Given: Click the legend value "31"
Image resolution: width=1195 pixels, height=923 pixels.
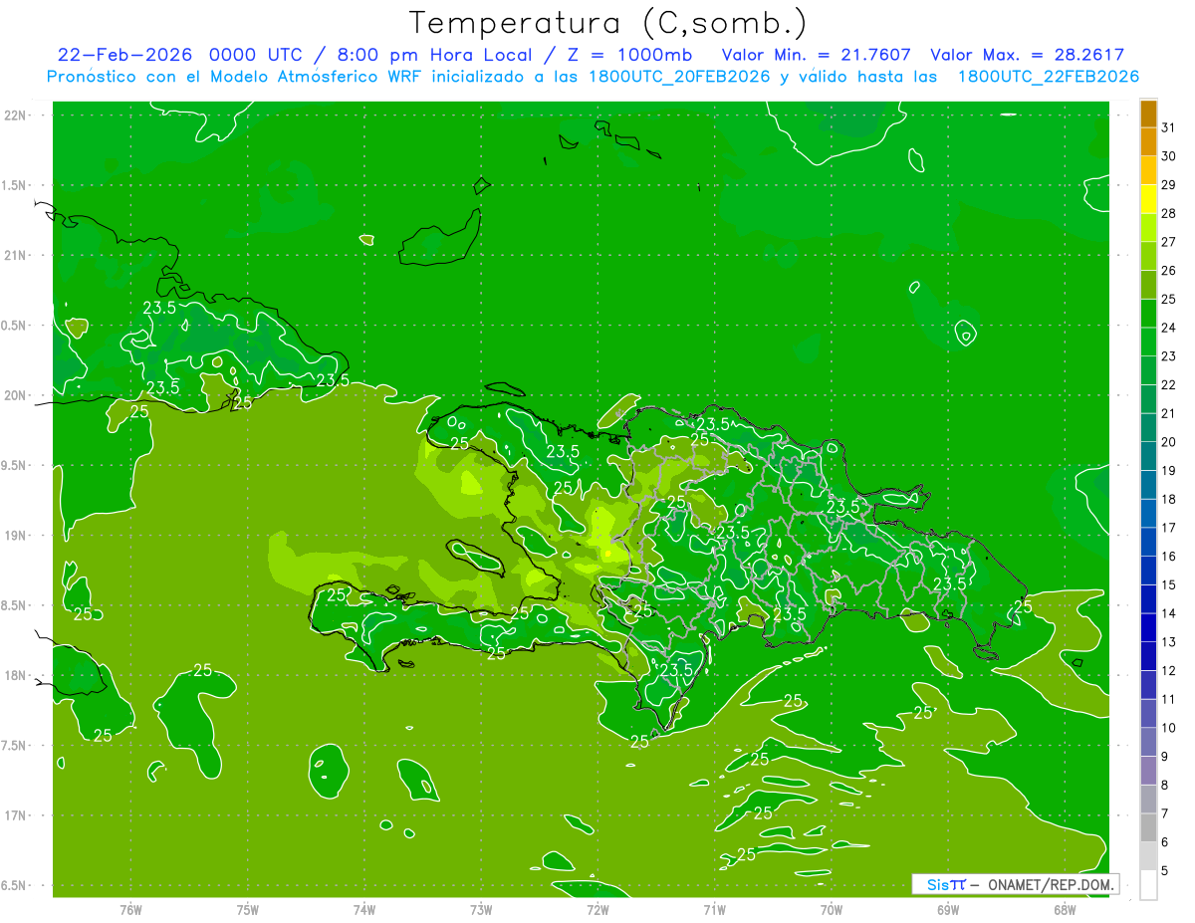Looking at the screenshot, I should [x=1169, y=127].
